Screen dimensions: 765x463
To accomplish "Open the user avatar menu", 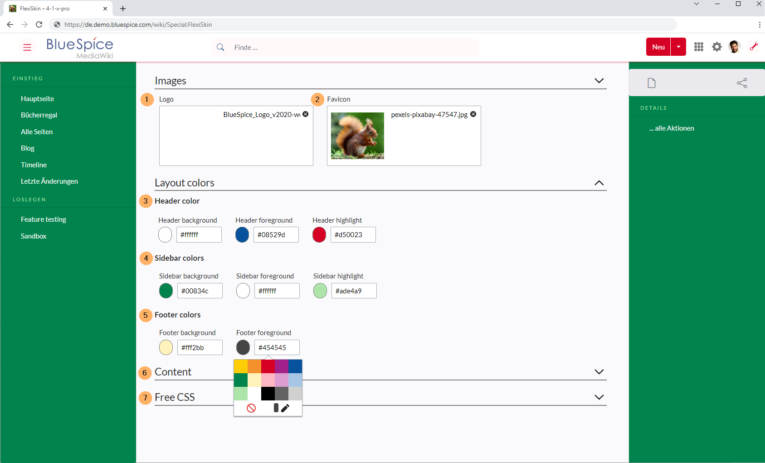I will (735, 47).
